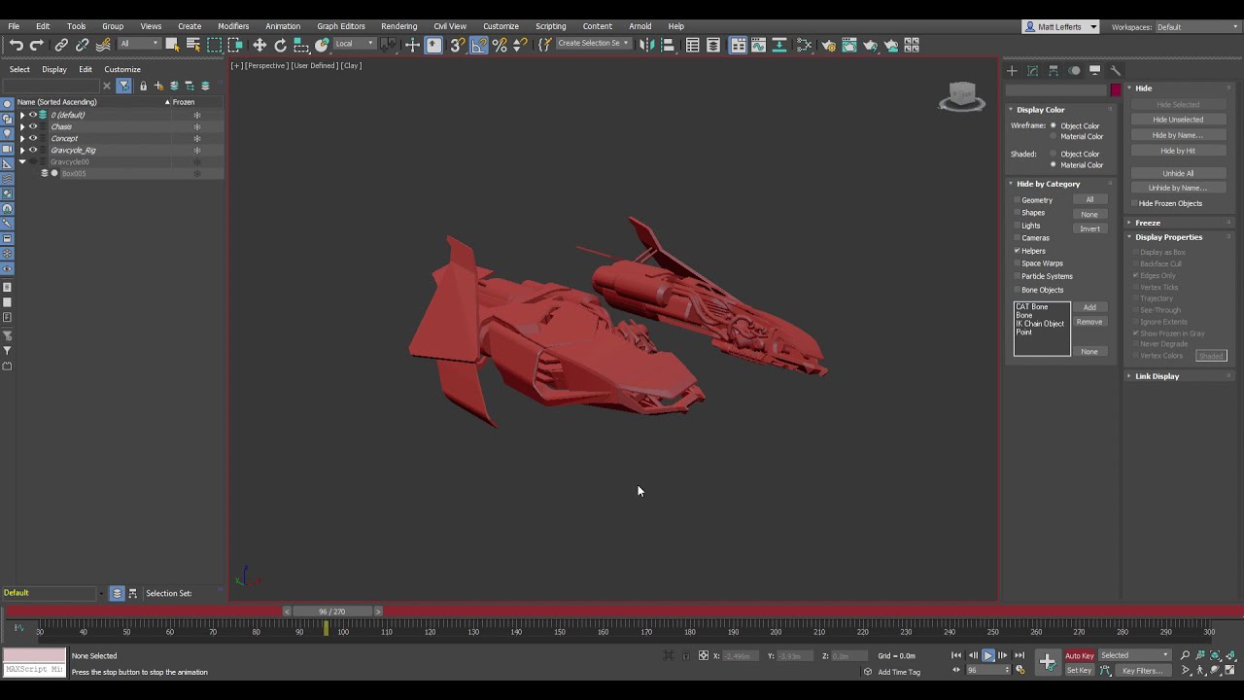
Task: Toggle visibility eye of Chasis layer
Action: pyautogui.click(x=33, y=126)
